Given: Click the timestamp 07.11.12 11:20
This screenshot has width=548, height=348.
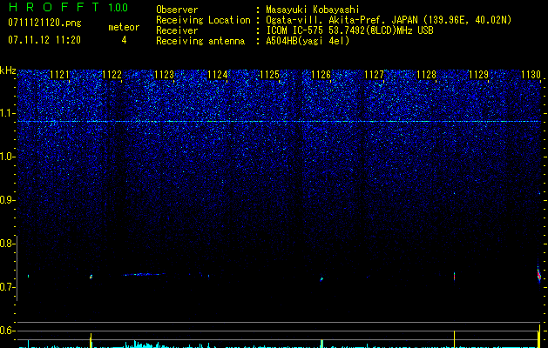Looking at the screenshot, I should [x=44, y=40].
